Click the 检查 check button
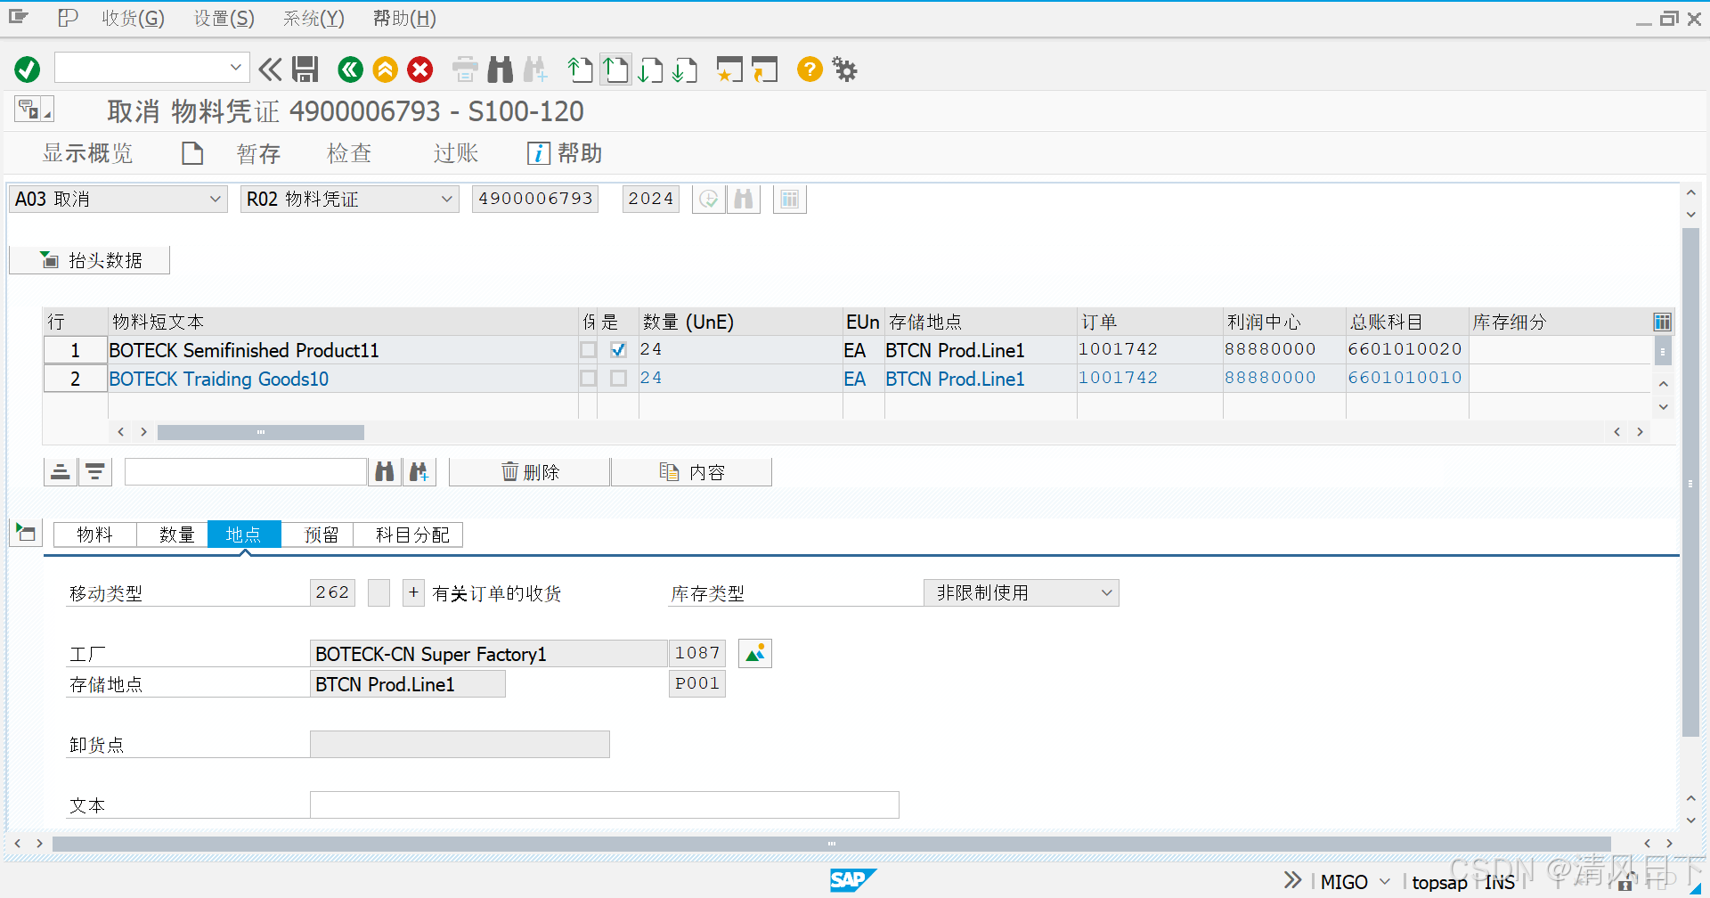 pyautogui.click(x=349, y=153)
